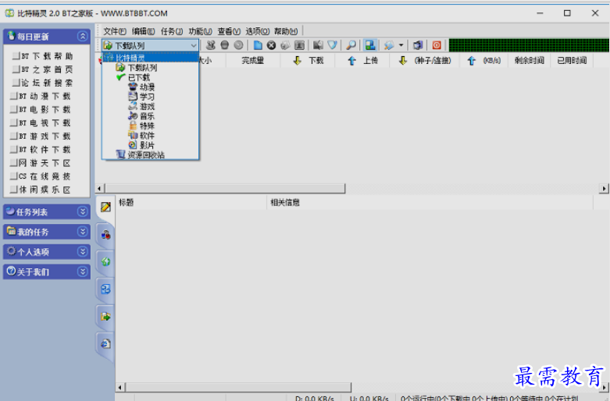
Task: Click the new document toolbar icon
Action: (258, 45)
